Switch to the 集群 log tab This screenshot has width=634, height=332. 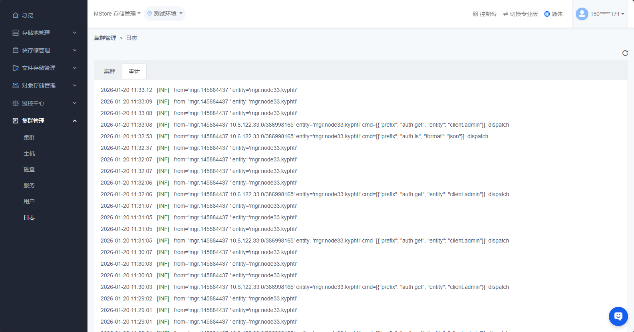click(109, 71)
